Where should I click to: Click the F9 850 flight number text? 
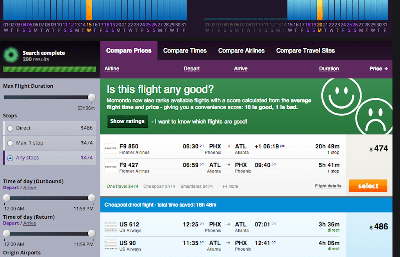(x=129, y=146)
